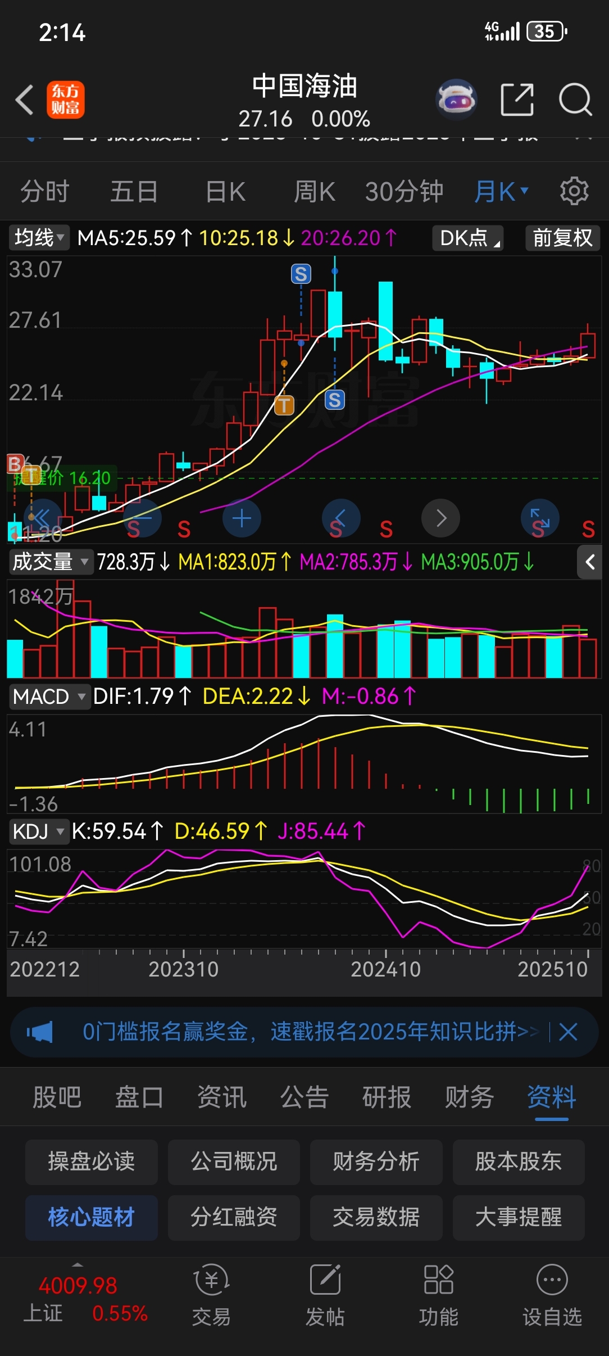Open the 研报 tab
This screenshot has width=609, height=1356.
click(387, 1097)
